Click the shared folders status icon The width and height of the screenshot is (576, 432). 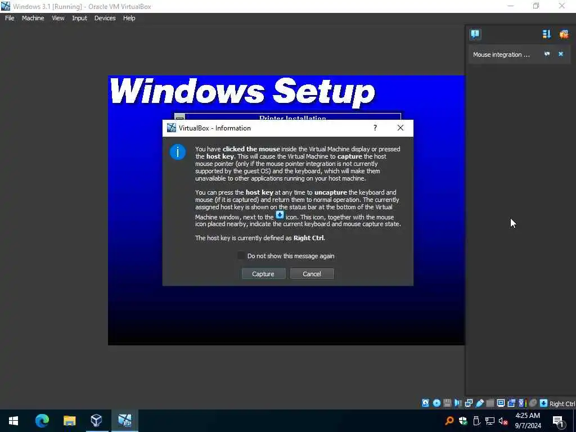pos(490,403)
